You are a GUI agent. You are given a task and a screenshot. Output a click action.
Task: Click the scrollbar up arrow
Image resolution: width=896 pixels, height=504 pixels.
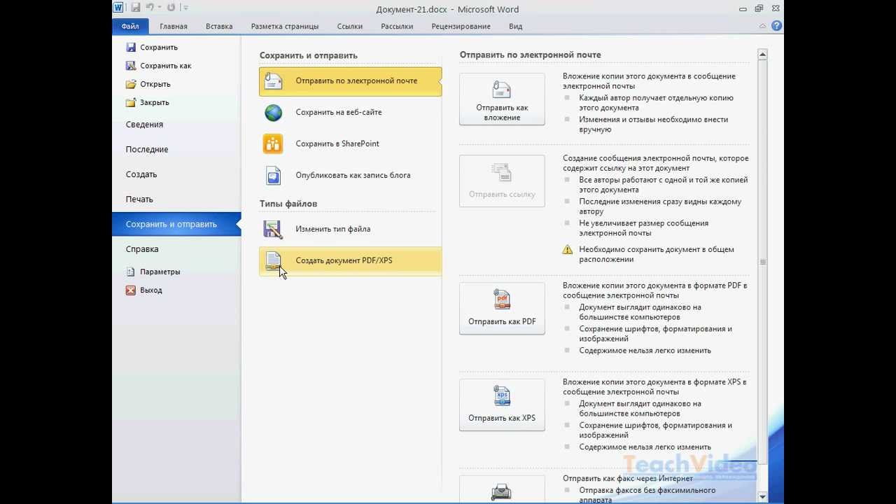762,54
